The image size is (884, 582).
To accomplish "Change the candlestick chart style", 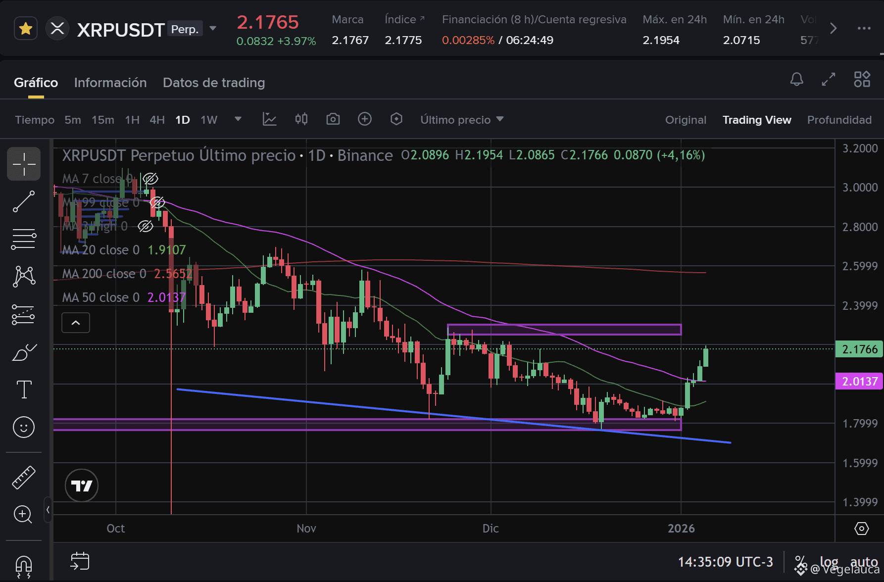I will [x=301, y=119].
